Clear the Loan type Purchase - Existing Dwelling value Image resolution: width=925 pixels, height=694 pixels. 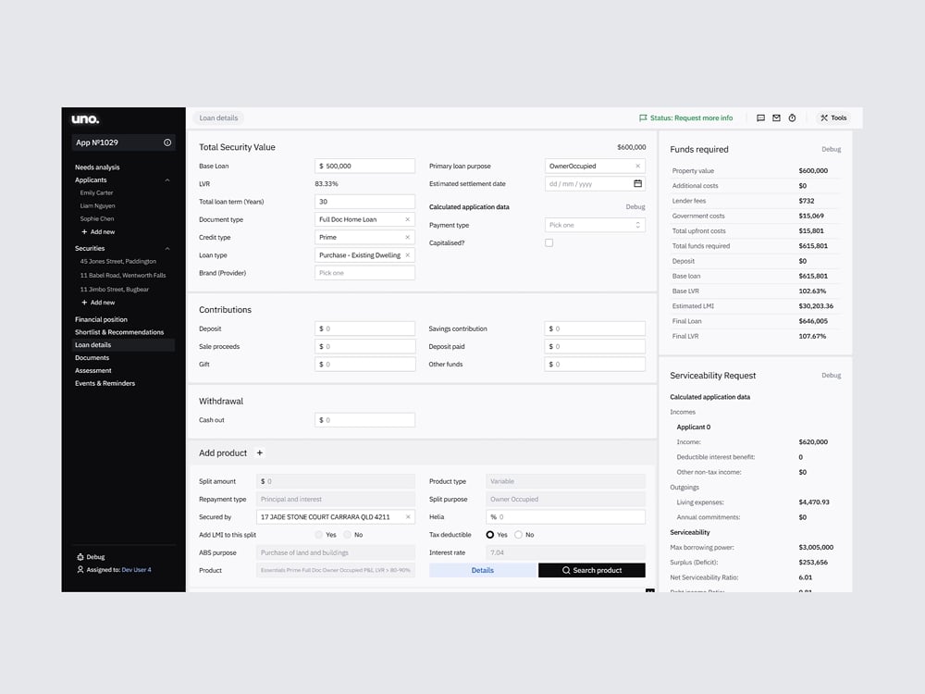tap(408, 255)
